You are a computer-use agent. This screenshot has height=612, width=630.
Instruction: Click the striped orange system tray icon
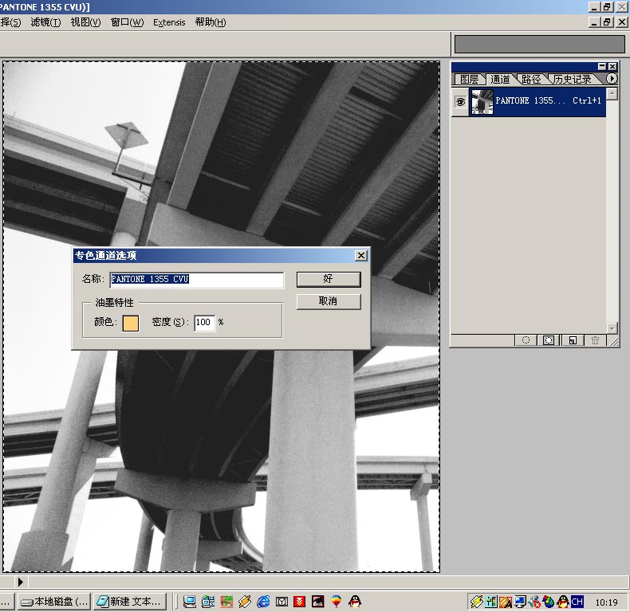(506, 602)
